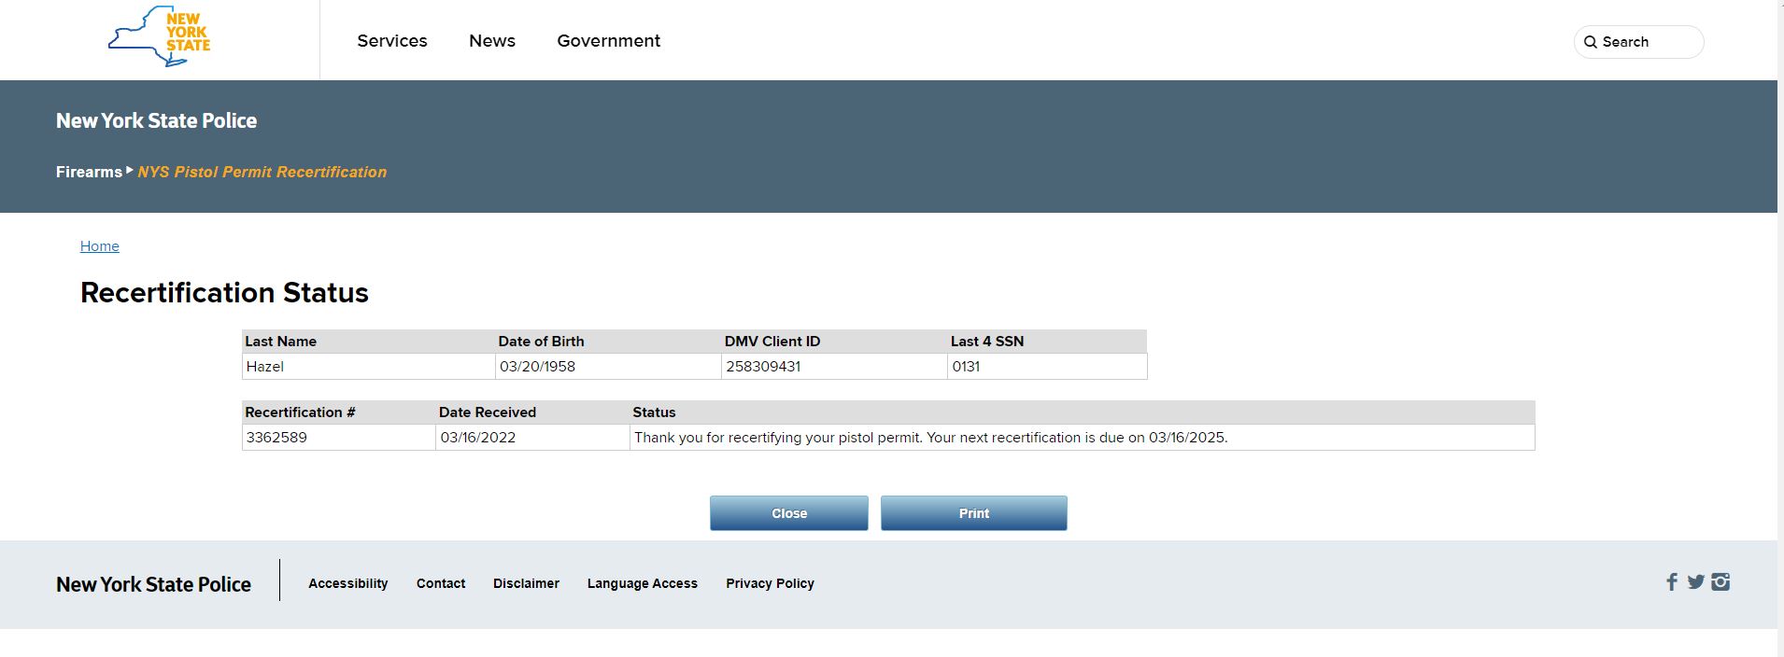Open the Instagram social icon
Screen dimensions: 1784x657
coord(1720,582)
